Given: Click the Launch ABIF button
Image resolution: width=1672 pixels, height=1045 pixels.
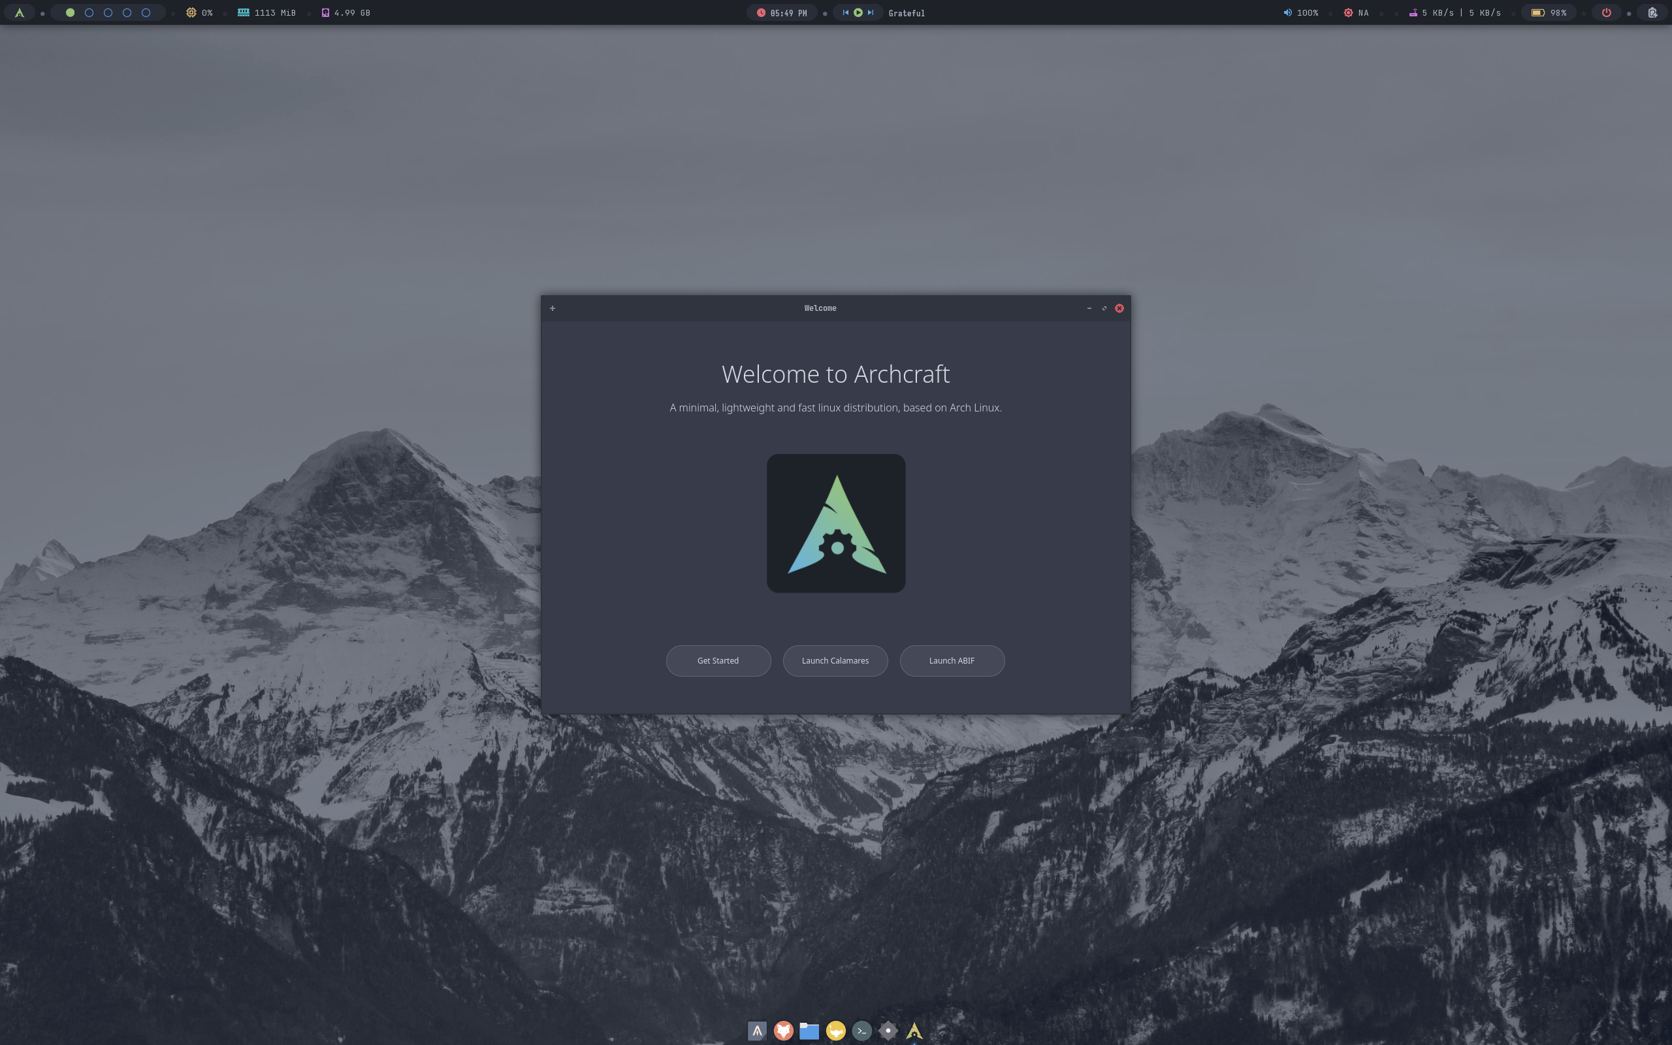Looking at the screenshot, I should tap(952, 661).
